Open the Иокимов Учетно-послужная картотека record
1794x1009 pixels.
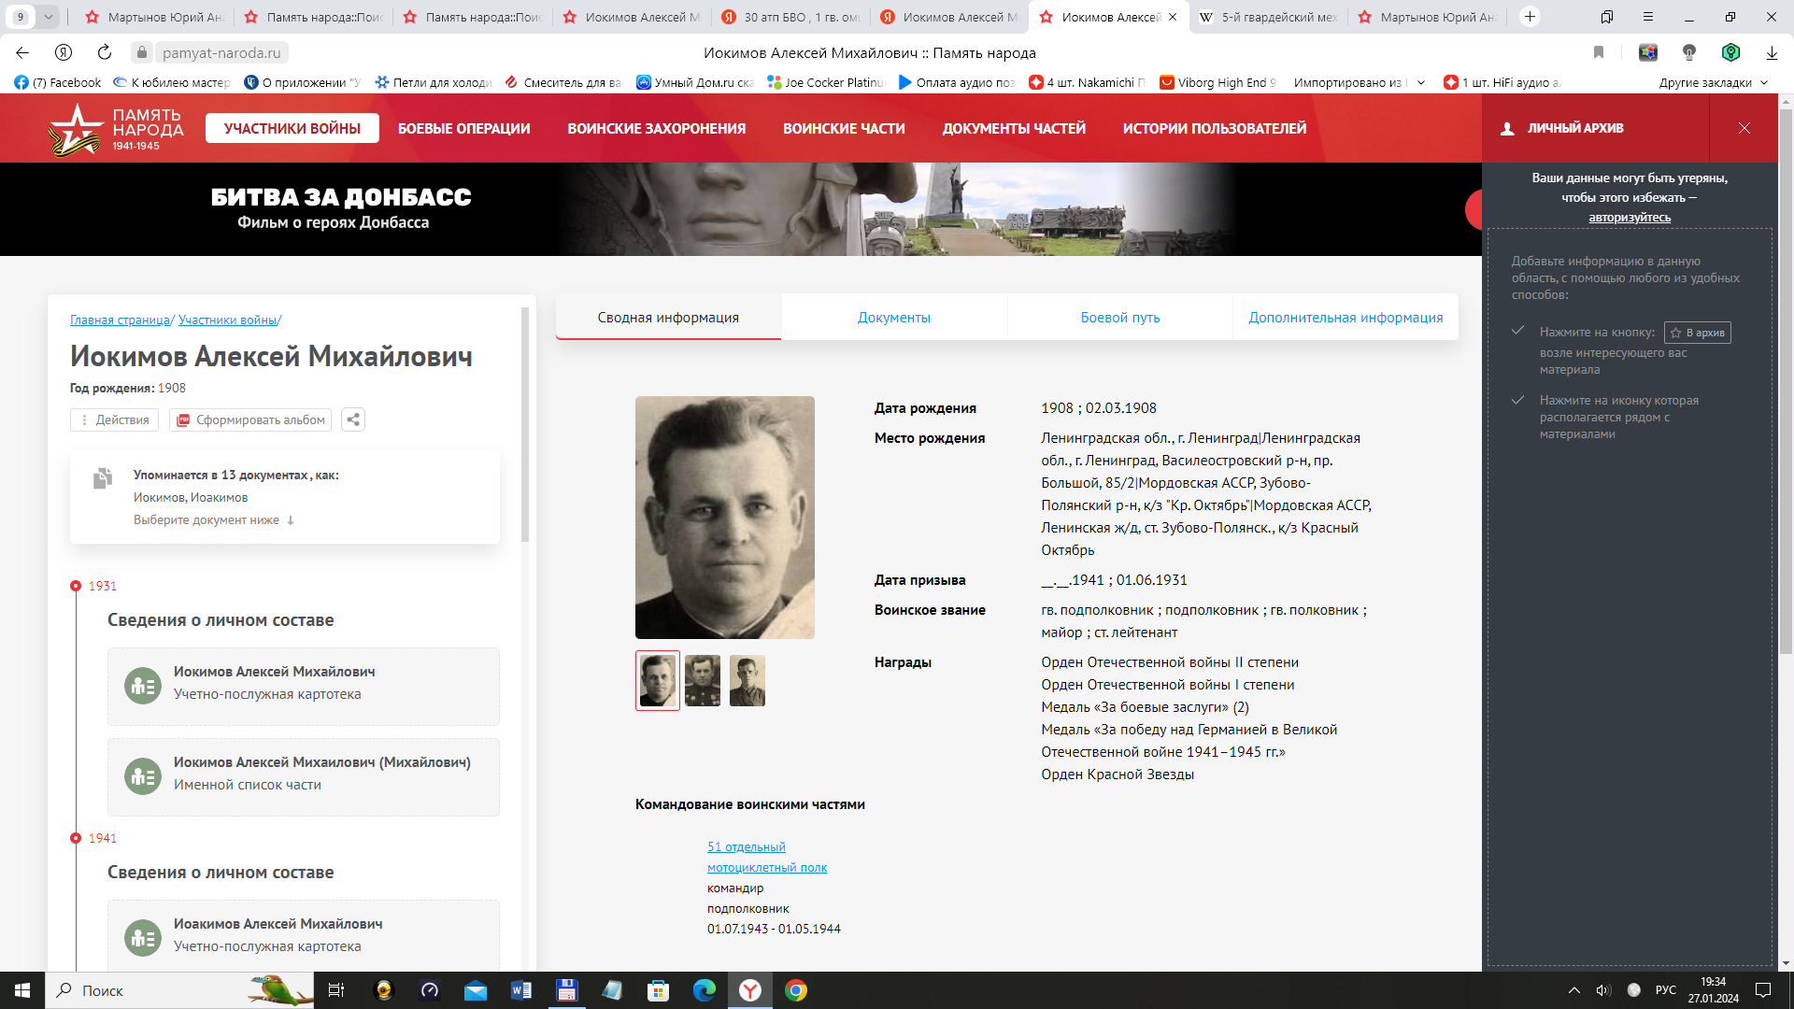(x=303, y=686)
